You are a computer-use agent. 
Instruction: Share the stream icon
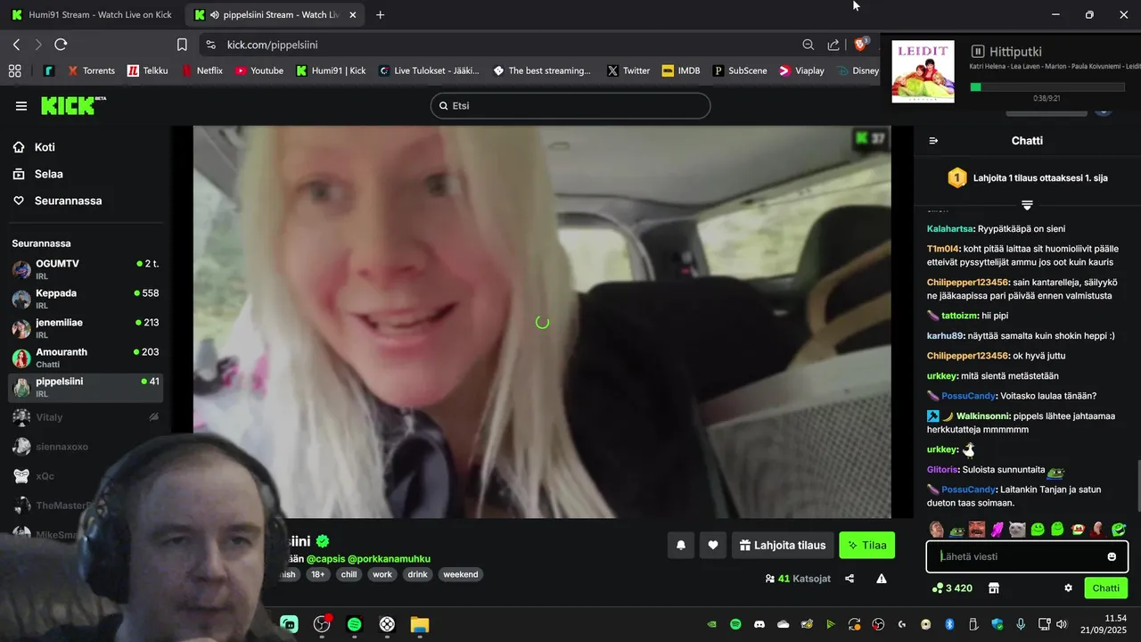tap(850, 579)
